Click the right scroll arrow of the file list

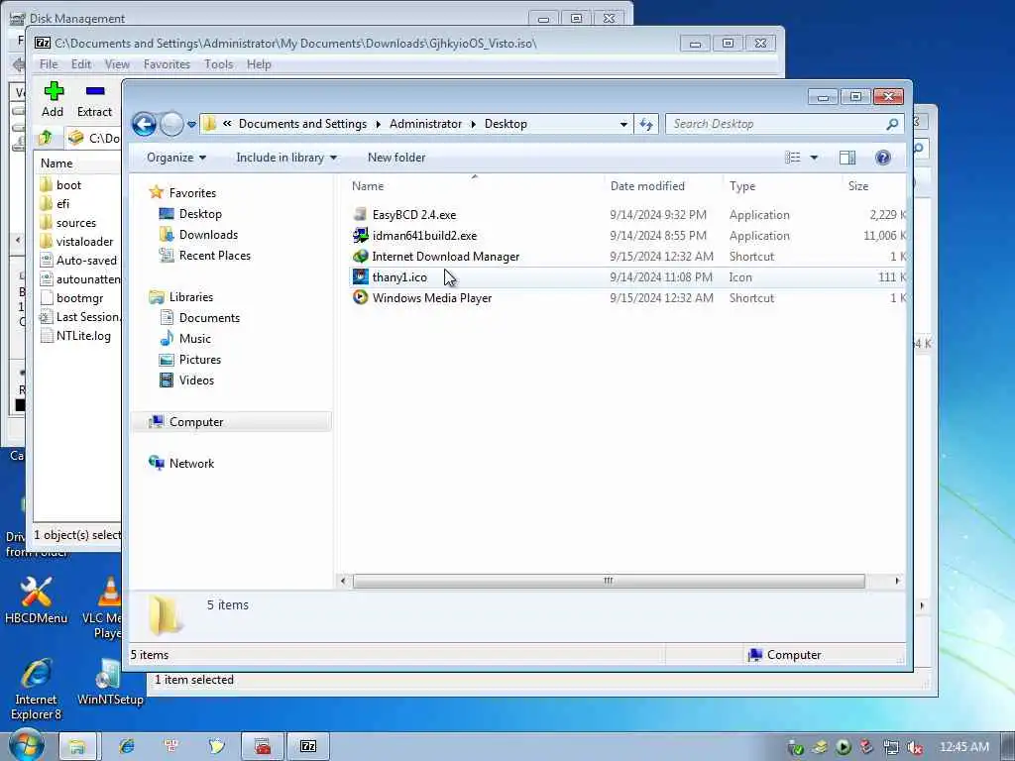click(x=897, y=581)
